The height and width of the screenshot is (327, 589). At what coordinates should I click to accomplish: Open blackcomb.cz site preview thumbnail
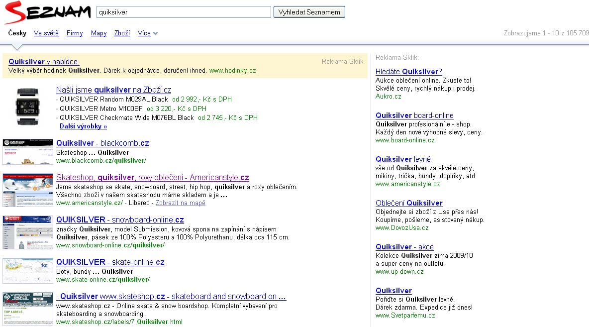(28, 152)
